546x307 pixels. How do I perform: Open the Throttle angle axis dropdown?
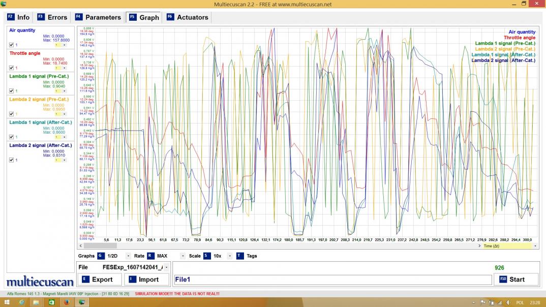64,68
